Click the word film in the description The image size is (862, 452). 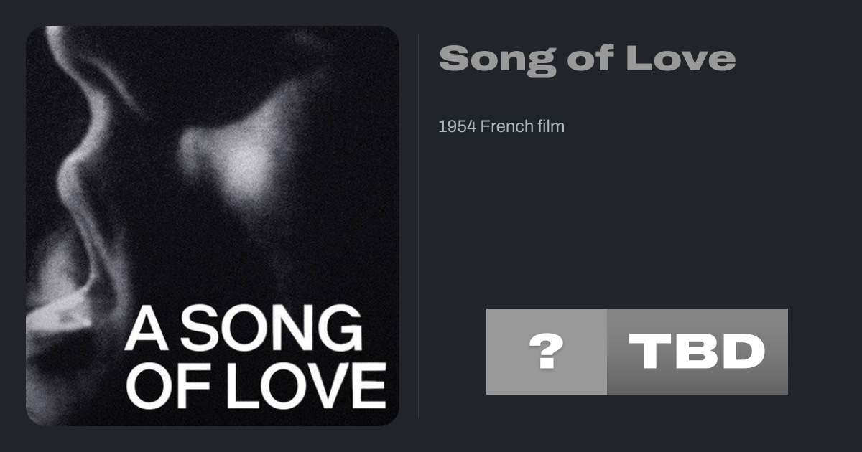(552, 126)
